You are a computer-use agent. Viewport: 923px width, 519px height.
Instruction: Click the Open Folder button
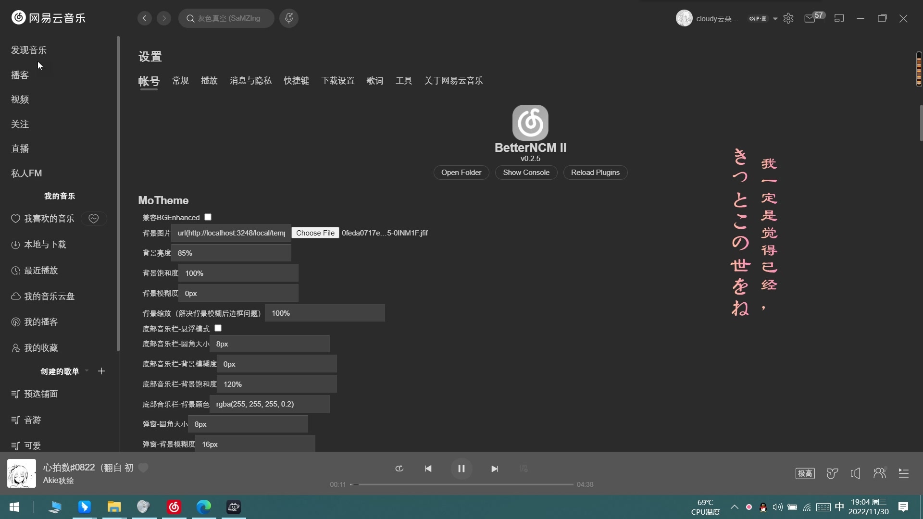[461, 173]
